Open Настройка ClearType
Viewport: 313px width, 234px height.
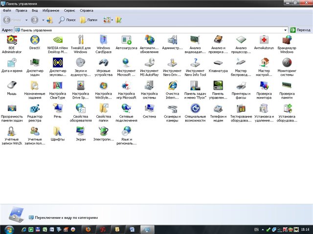pos(58,90)
